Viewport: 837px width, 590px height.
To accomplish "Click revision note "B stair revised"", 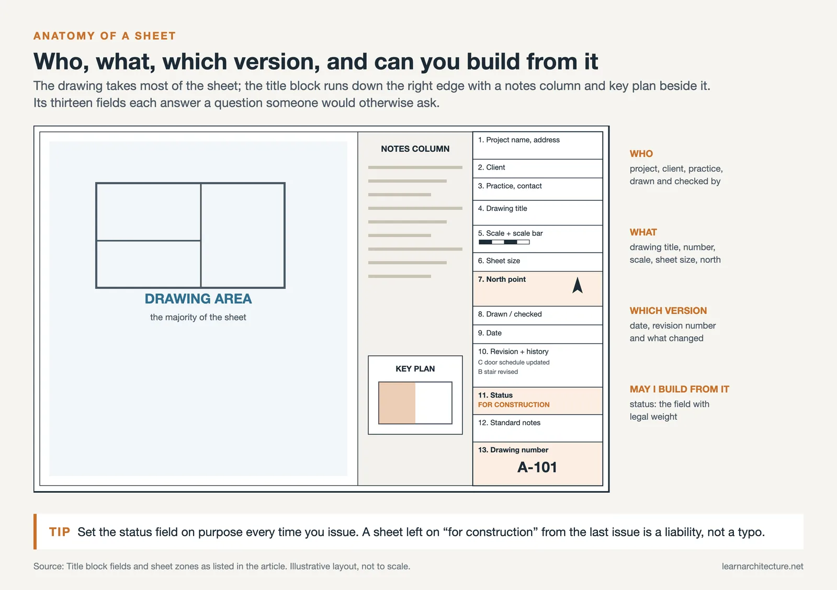I will pyautogui.click(x=498, y=372).
